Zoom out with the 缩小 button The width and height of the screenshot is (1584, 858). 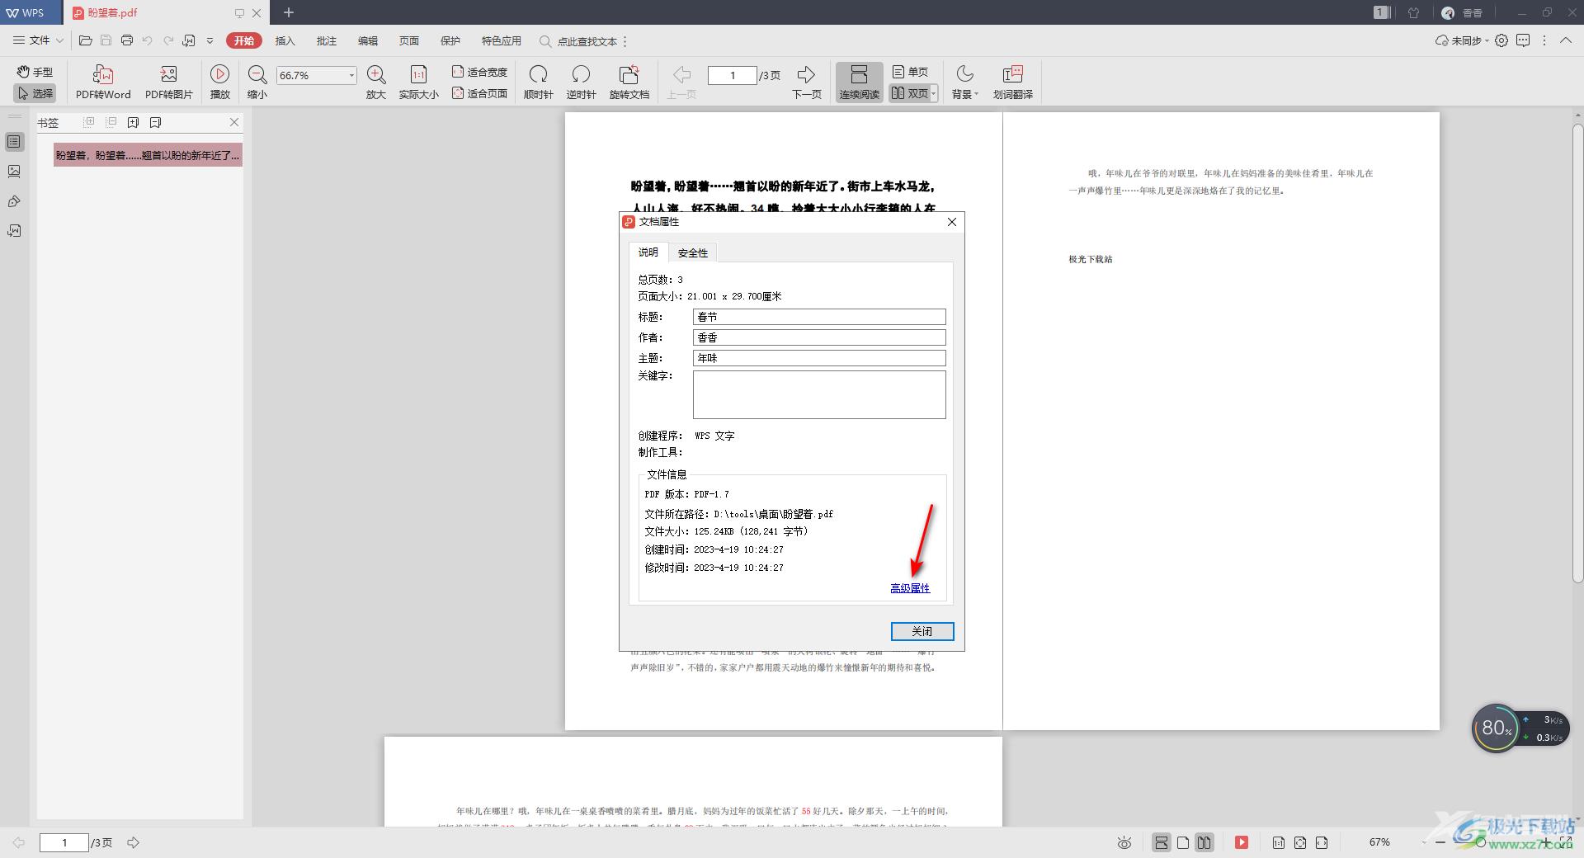(257, 82)
